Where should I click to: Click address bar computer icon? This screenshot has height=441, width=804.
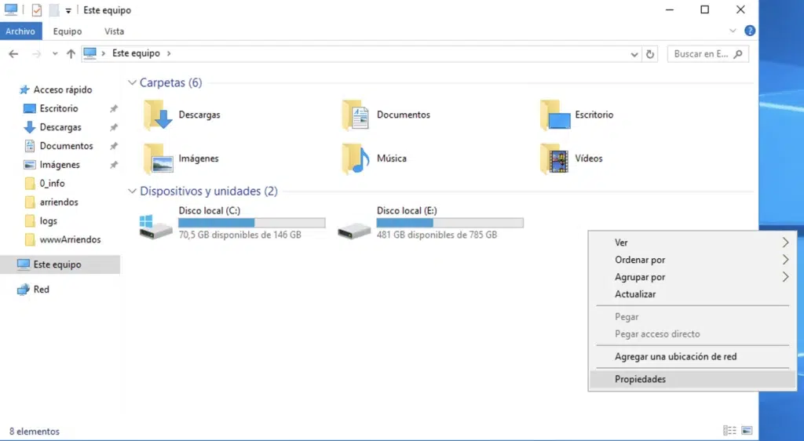tap(90, 53)
